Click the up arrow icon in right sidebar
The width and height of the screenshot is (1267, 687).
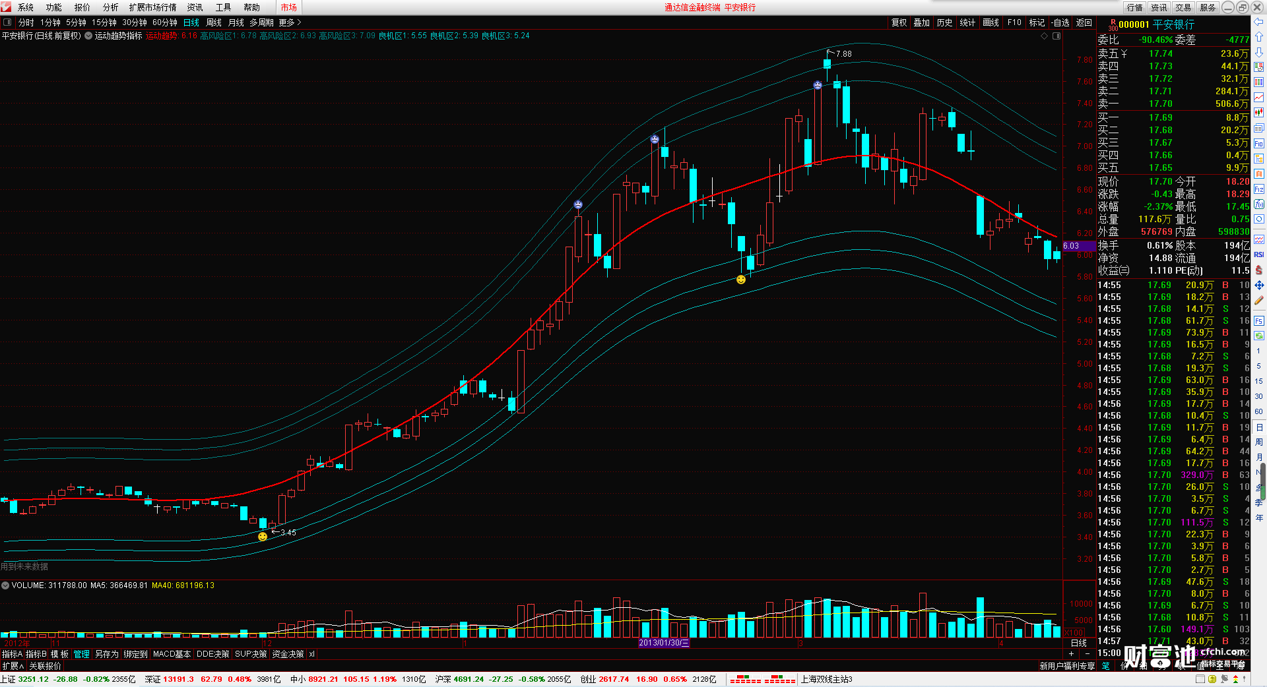[x=1259, y=37]
